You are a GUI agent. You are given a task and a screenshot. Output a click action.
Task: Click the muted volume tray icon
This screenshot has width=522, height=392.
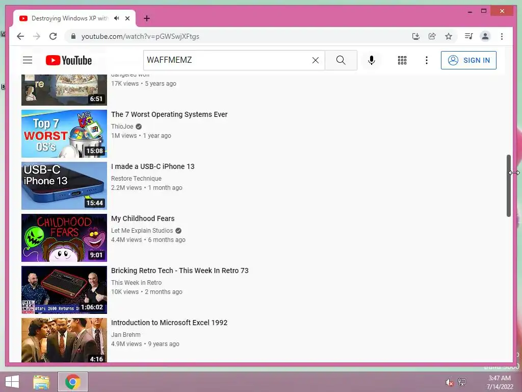450,382
